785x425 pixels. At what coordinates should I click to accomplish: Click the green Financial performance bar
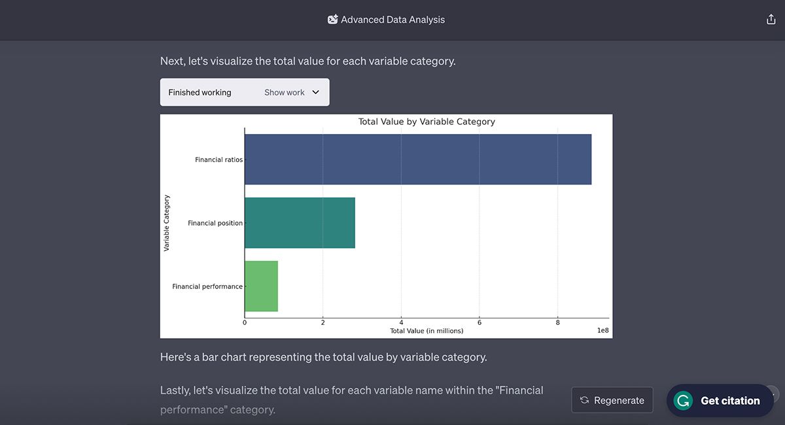pyautogui.click(x=261, y=286)
